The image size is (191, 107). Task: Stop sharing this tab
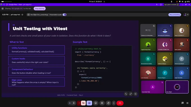tap(40, 9)
